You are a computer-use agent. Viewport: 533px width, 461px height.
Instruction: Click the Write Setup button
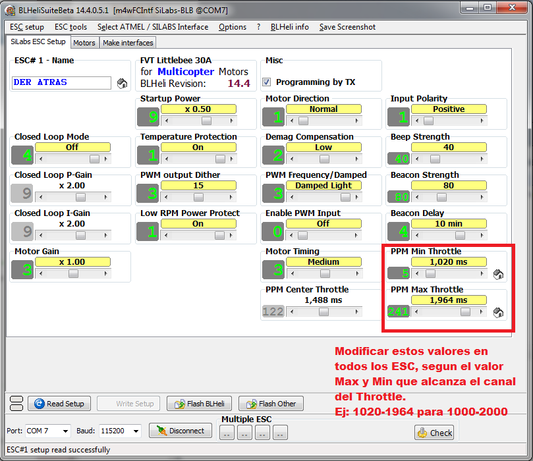click(x=128, y=404)
